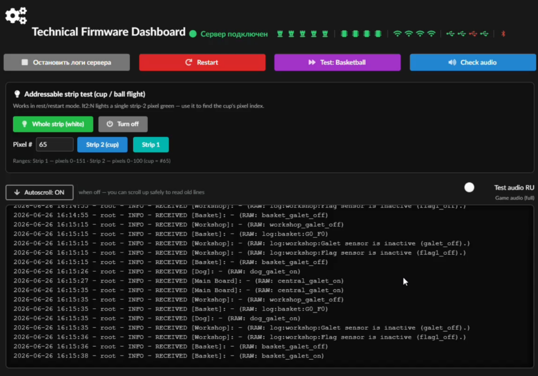This screenshot has height=376, width=538.
Task: Click the red Bluetooth status icon
Action: point(503,34)
